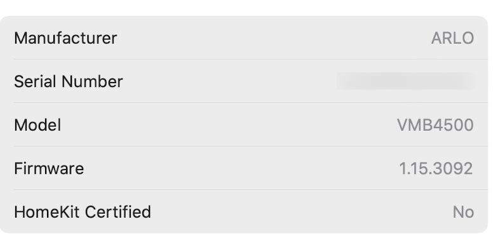The width and height of the screenshot is (498, 245).
Task: Select the Manufacturer label
Action: 65,38
